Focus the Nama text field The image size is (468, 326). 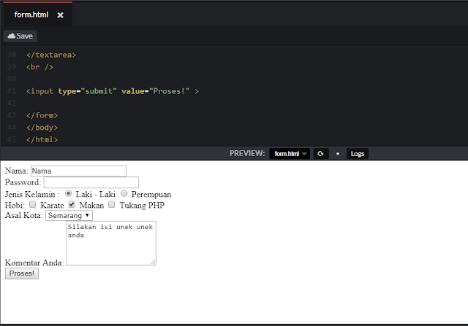[78, 171]
